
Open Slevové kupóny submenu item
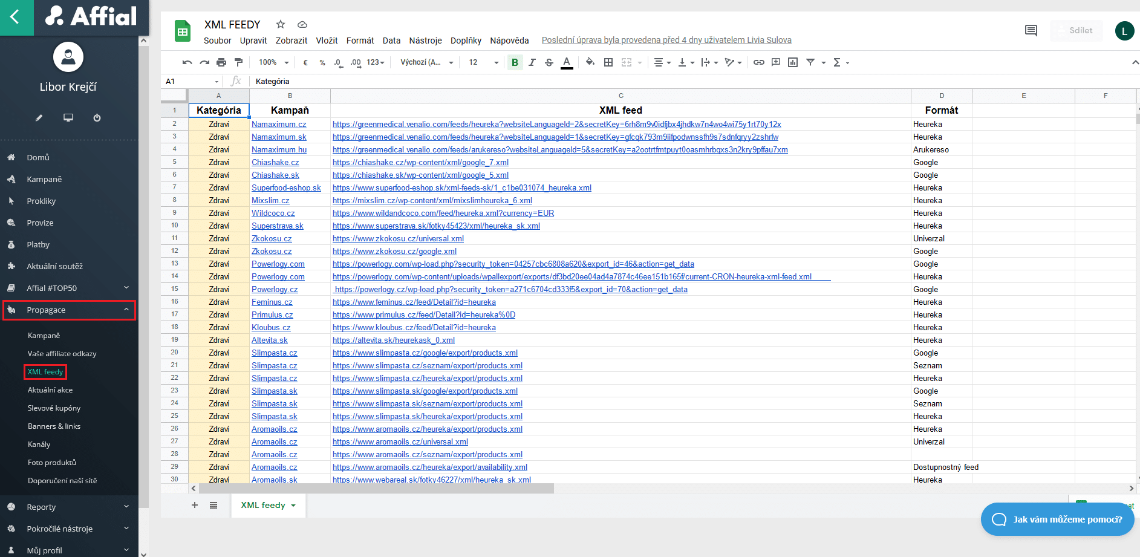click(x=54, y=408)
